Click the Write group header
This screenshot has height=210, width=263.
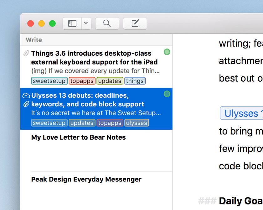96,40
